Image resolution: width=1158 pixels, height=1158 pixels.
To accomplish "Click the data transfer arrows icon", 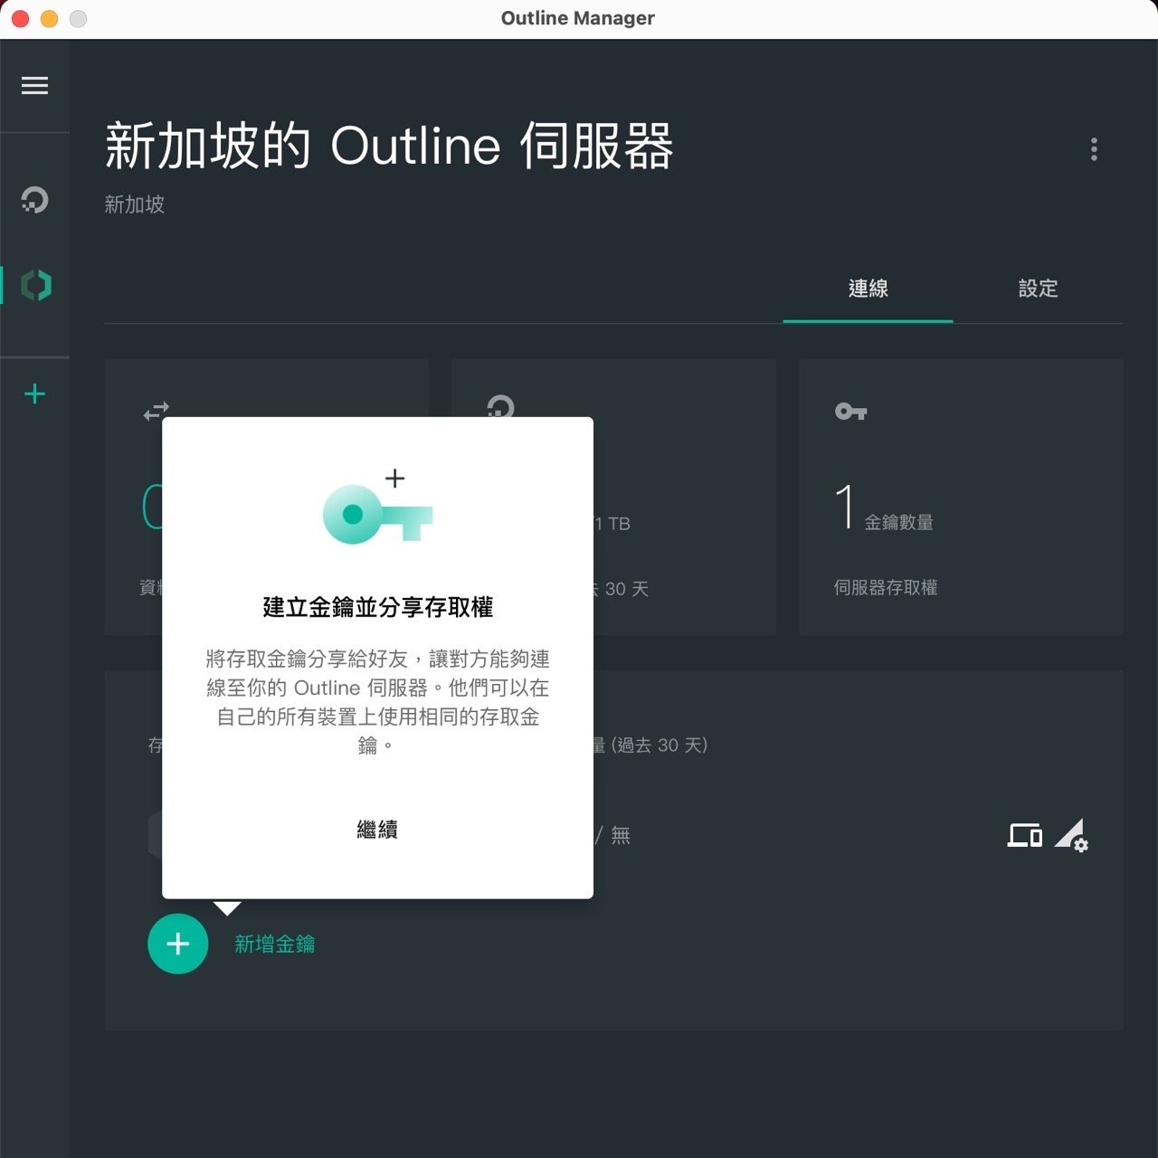I will 156,412.
